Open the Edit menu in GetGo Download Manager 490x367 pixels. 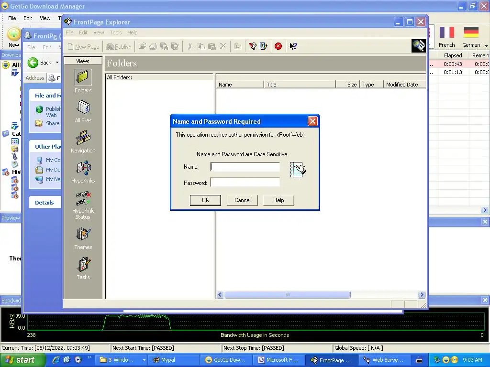[x=27, y=18]
